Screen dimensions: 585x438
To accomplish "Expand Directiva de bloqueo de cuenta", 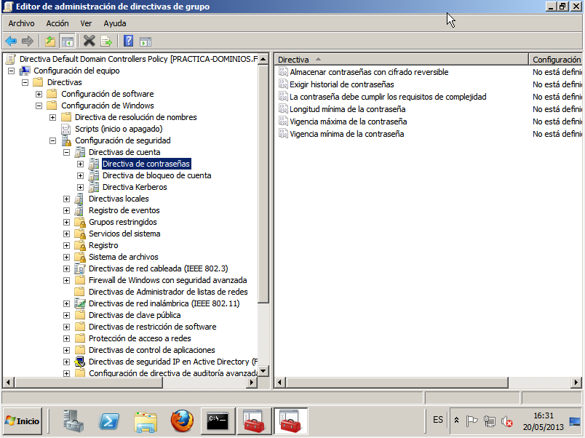I will click(x=81, y=175).
